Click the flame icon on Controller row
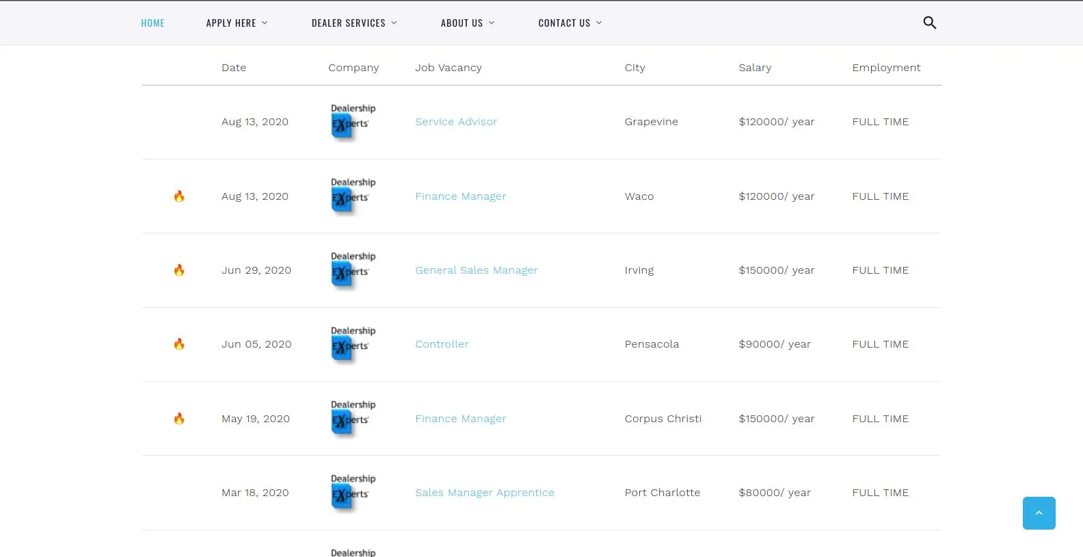The width and height of the screenshot is (1083, 557). 179,344
